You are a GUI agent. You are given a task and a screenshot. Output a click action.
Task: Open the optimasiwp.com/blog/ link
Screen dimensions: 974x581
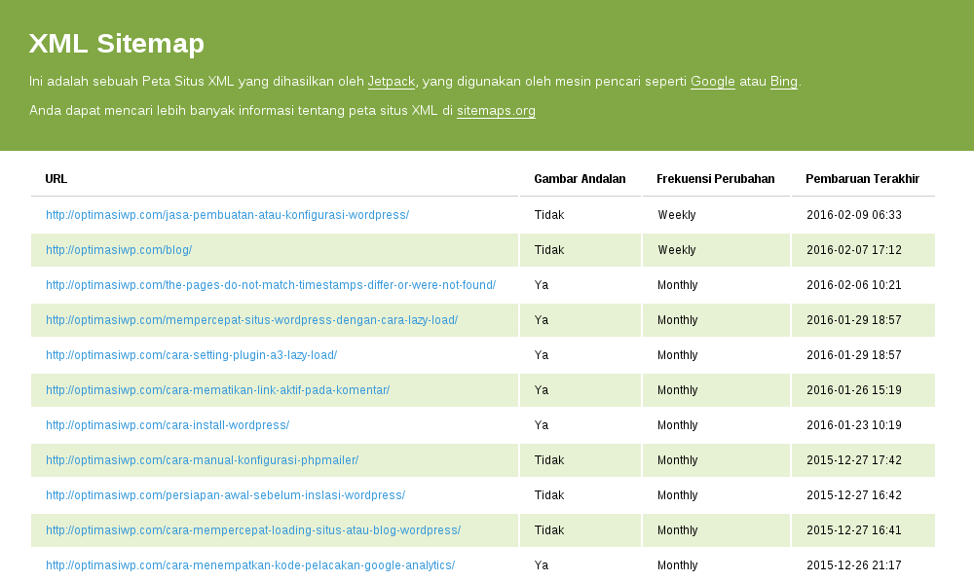click(119, 249)
